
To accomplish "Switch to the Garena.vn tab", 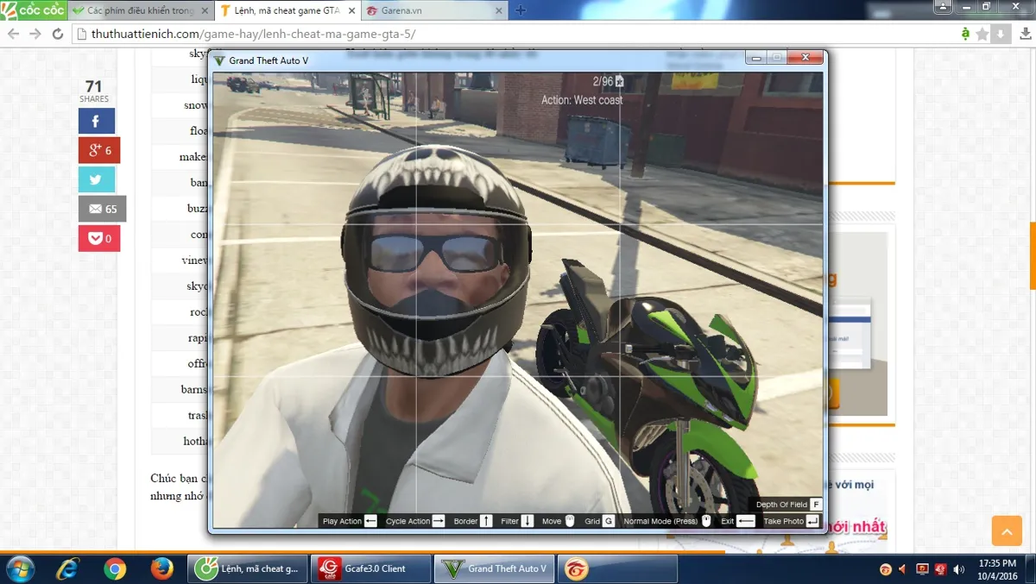I will click(x=434, y=10).
